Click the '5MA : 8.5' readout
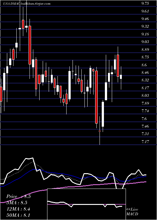 click(x=17, y=203)
